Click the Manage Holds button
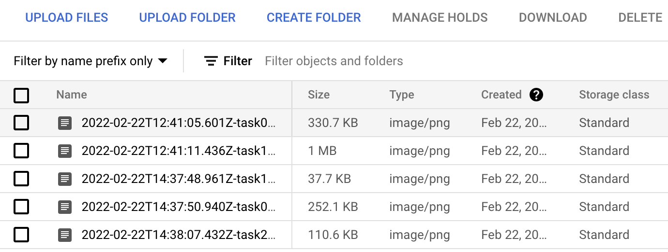Viewport: 668px width, 252px height. click(440, 18)
